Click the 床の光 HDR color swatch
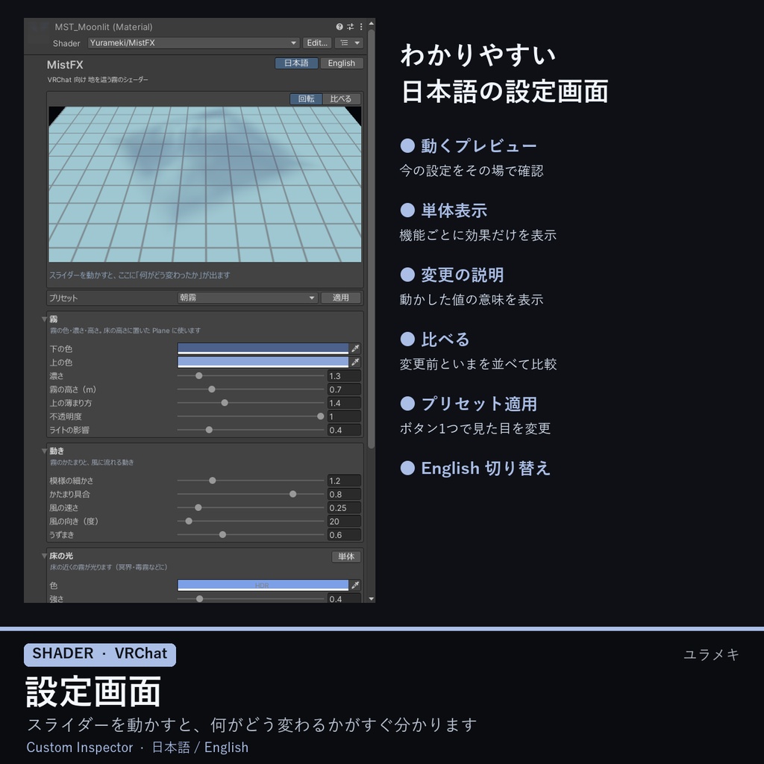 pos(263,585)
